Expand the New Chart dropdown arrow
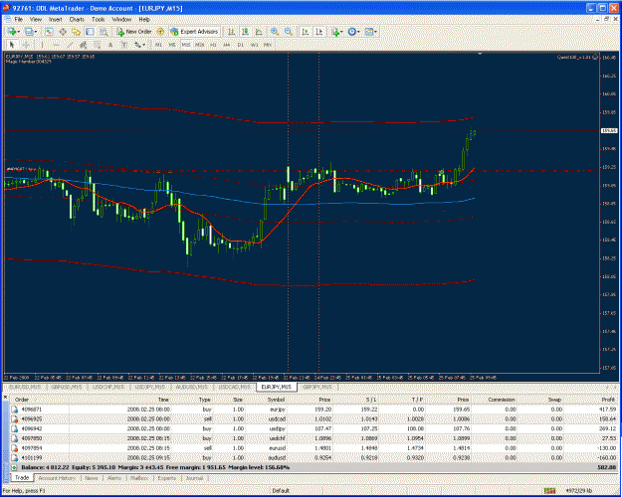The height and width of the screenshot is (497, 622). [19, 32]
